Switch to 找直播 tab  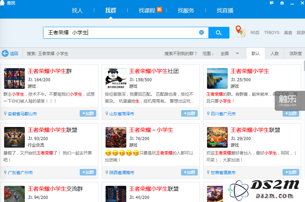pos(225,10)
